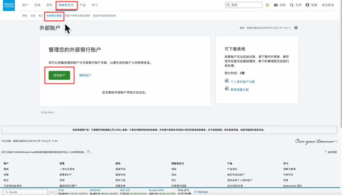The height and width of the screenshot is (195, 342).
Task: Switch to the 转账 sub-navigation tab
Action: 25,16
